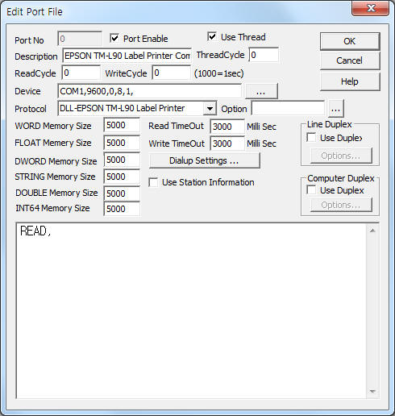The width and height of the screenshot is (395, 416).
Task: Click the Cancel button
Action: 350,60
